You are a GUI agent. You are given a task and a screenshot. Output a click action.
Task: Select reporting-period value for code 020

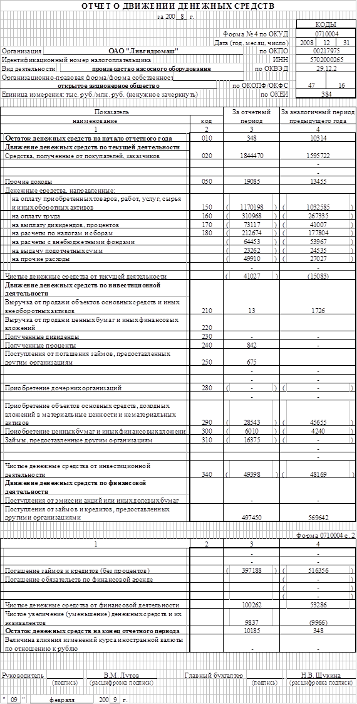click(251, 156)
